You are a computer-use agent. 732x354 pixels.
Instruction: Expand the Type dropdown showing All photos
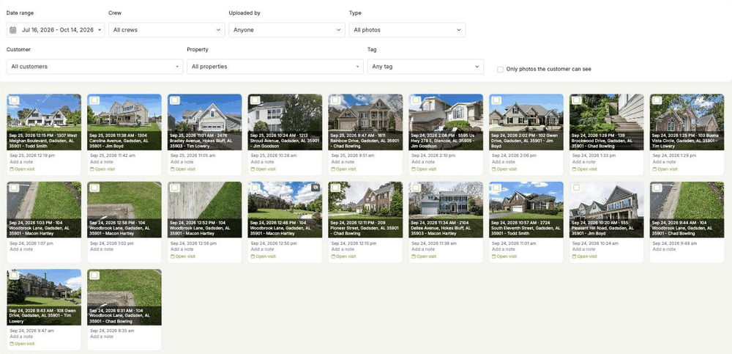click(407, 30)
